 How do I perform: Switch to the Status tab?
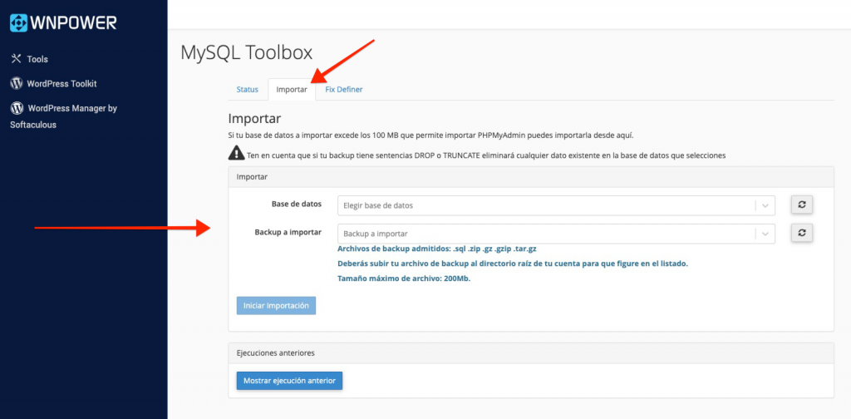click(248, 90)
